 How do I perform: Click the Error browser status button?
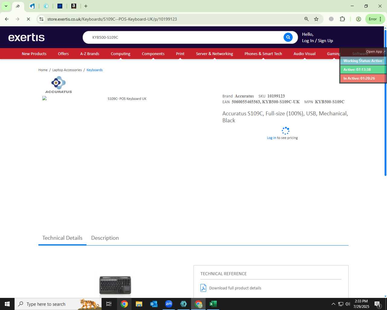click(375, 19)
